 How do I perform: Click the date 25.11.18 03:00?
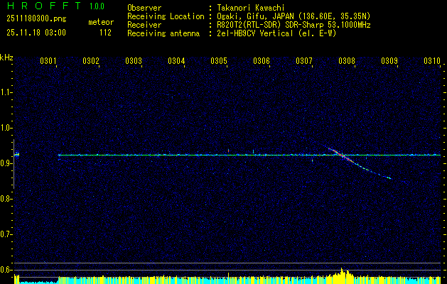pyautogui.click(x=36, y=33)
